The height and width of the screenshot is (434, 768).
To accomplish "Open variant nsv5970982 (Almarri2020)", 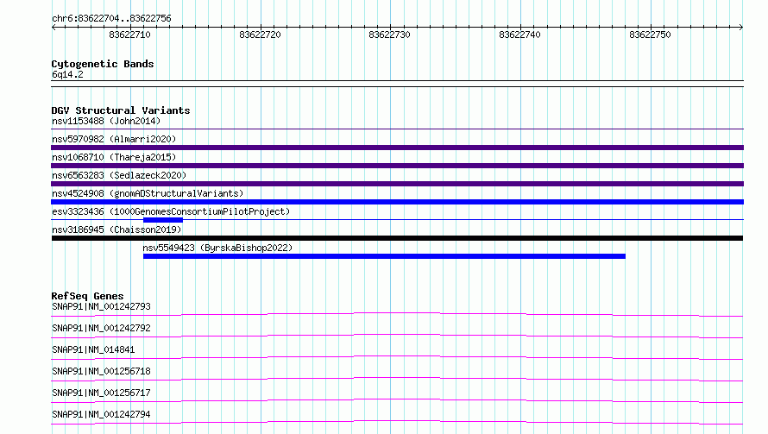I will (x=114, y=139).
